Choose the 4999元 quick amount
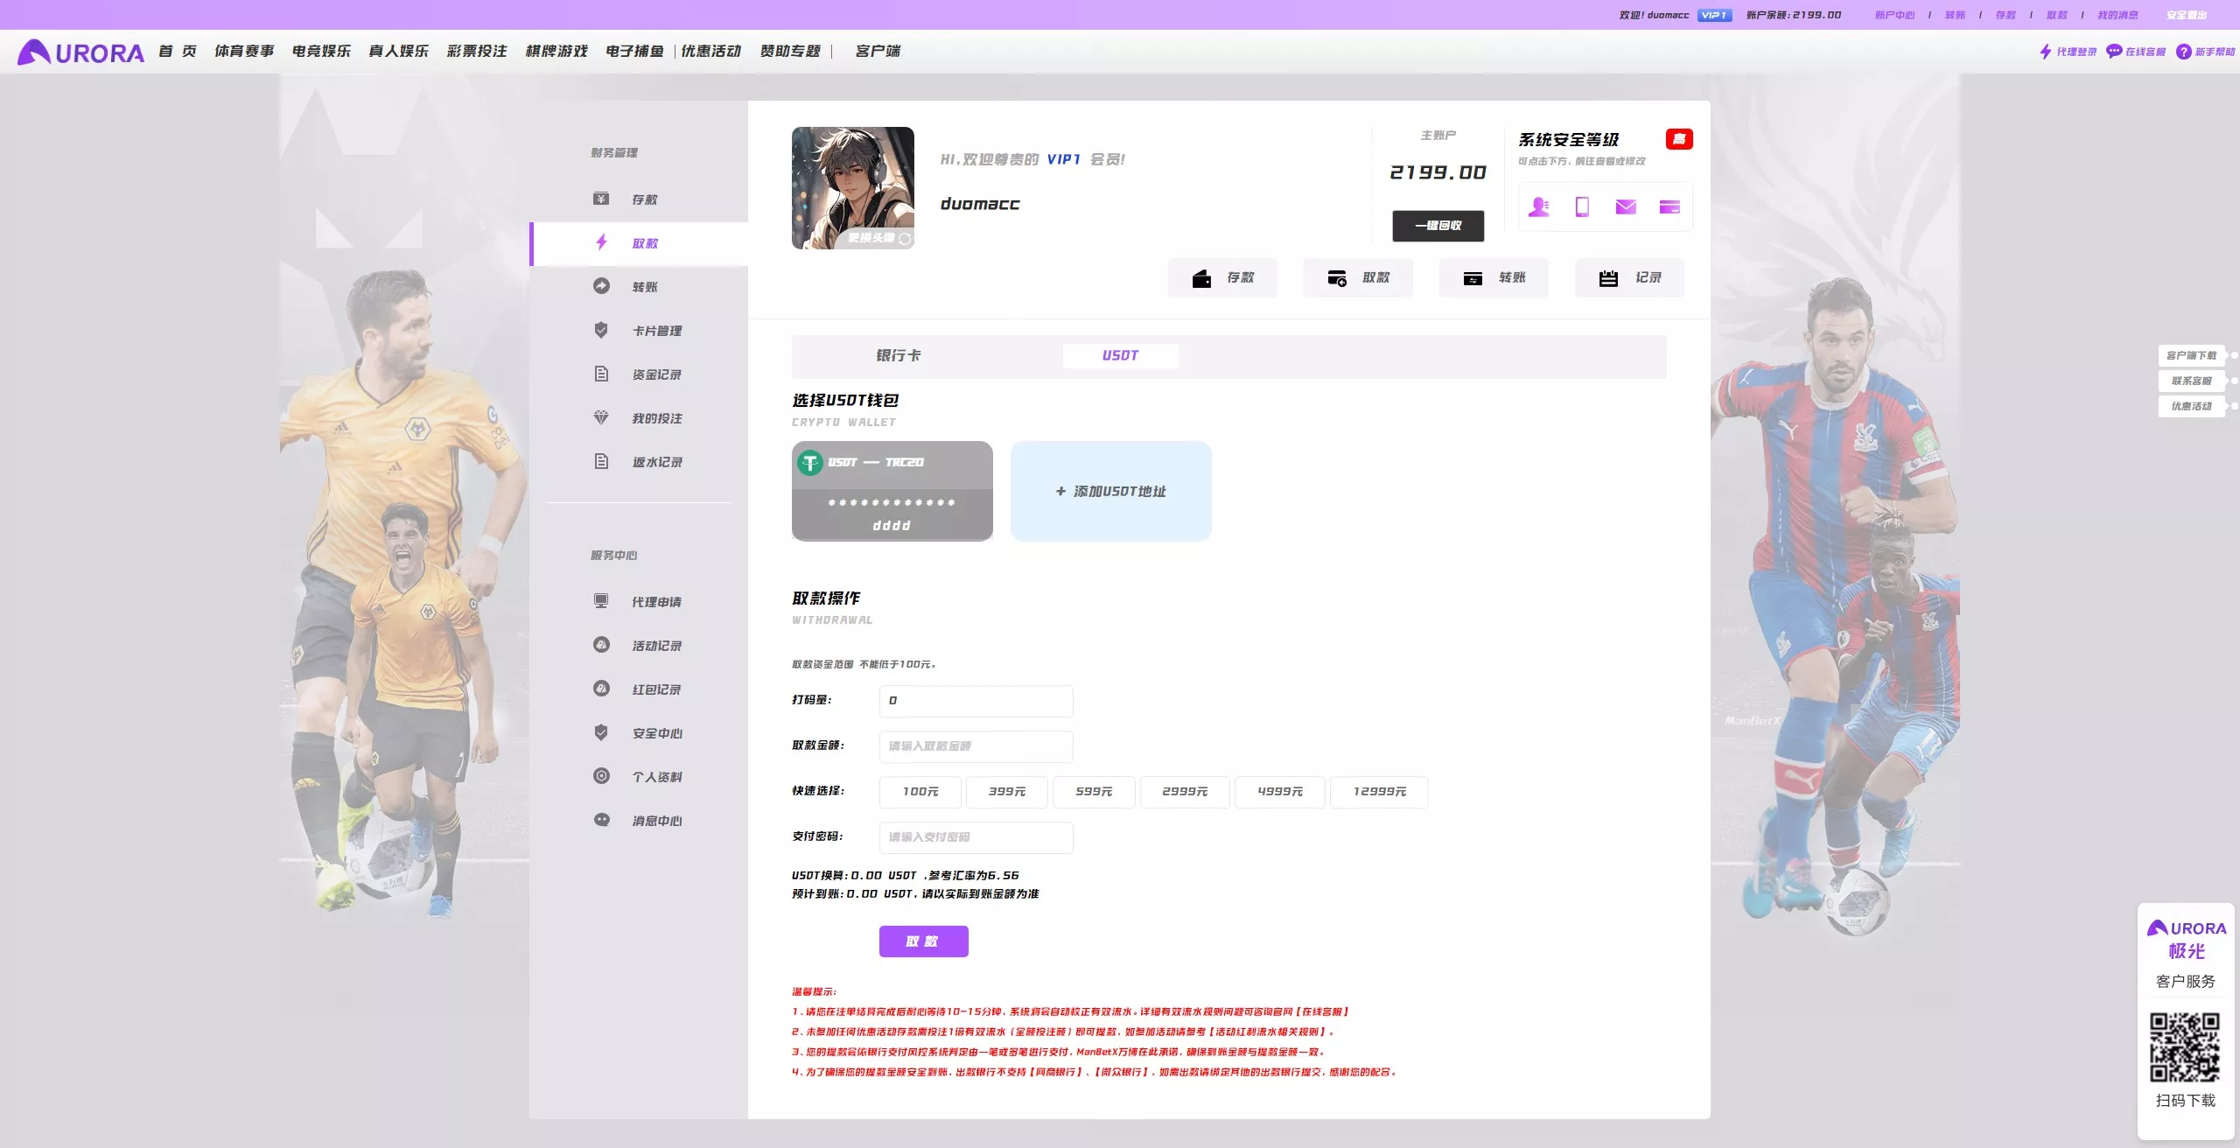Screen dimensions: 2240x1148 tap(1280, 792)
